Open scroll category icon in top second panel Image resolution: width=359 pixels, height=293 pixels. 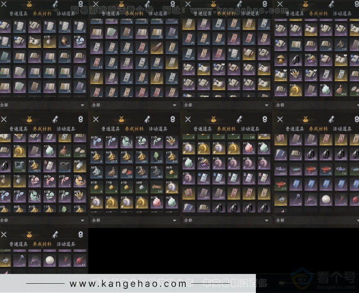[147, 3]
